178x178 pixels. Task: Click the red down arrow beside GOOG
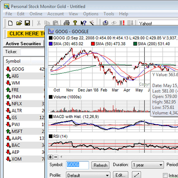point(8,69)
